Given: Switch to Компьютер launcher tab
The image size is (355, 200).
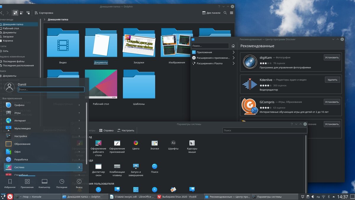Looking at the screenshot, I should tap(44, 183).
